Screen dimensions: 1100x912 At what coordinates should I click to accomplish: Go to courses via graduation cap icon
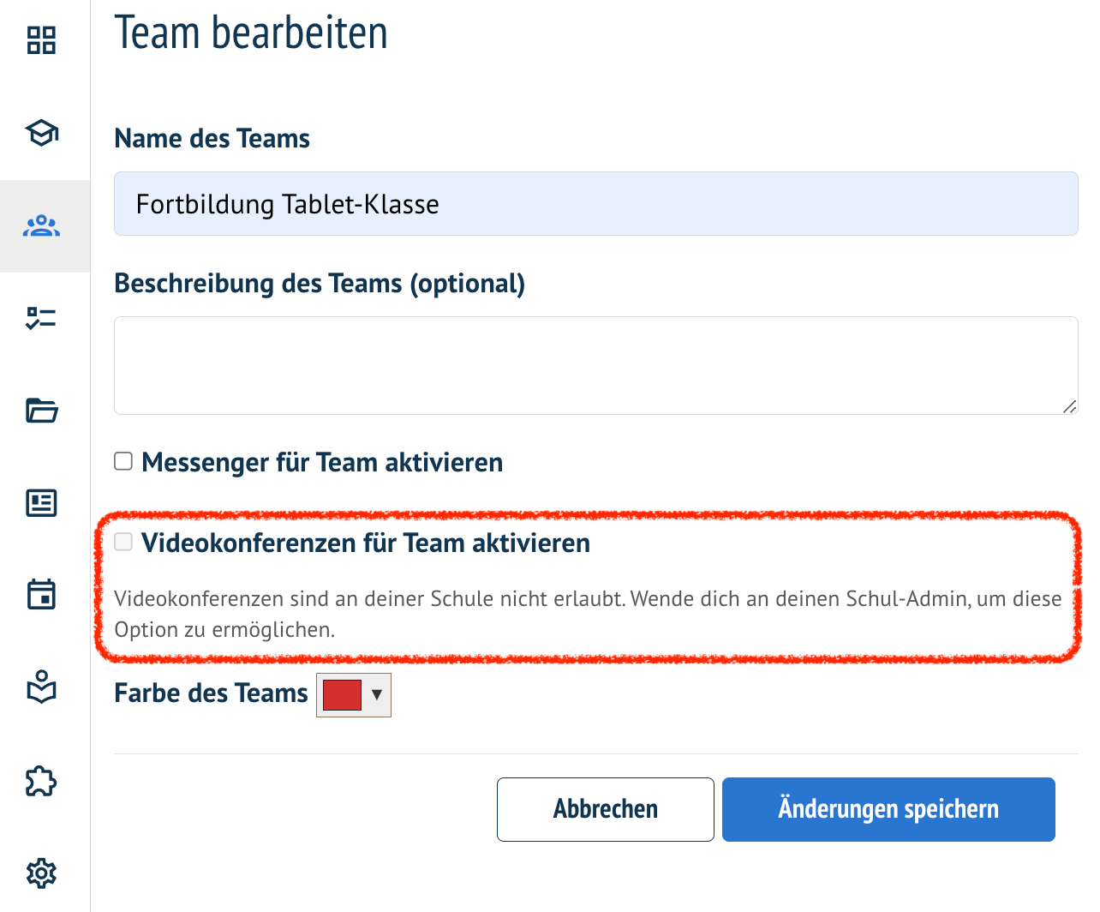[x=41, y=133]
